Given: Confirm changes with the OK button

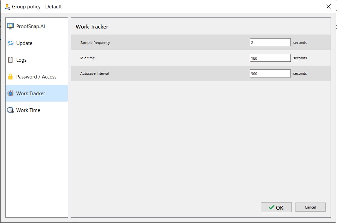Looking at the screenshot, I should 276,207.
